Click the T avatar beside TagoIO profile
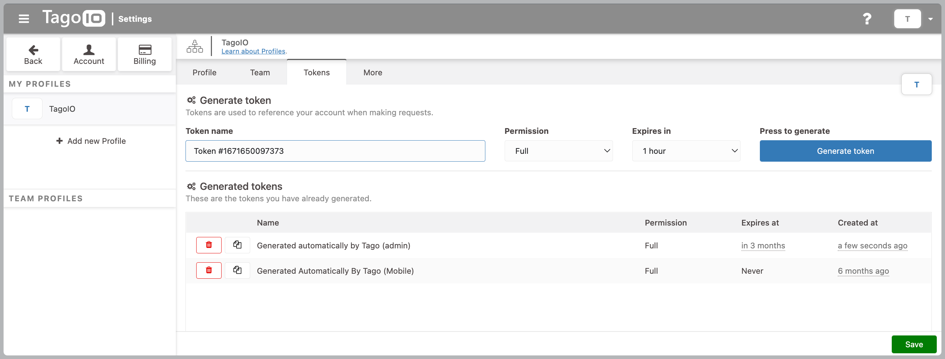 (x=27, y=109)
